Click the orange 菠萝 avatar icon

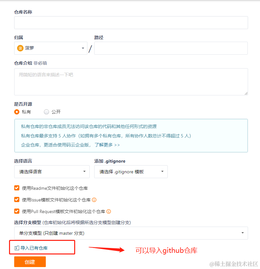pos(20,48)
